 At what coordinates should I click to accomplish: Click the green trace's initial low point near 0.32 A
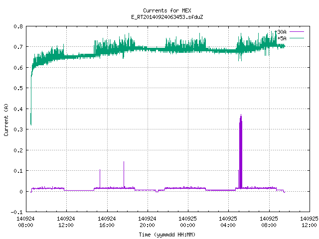pyautogui.click(x=31, y=124)
